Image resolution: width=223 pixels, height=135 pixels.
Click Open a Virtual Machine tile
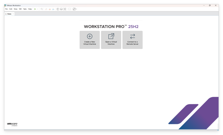[x=111, y=40]
